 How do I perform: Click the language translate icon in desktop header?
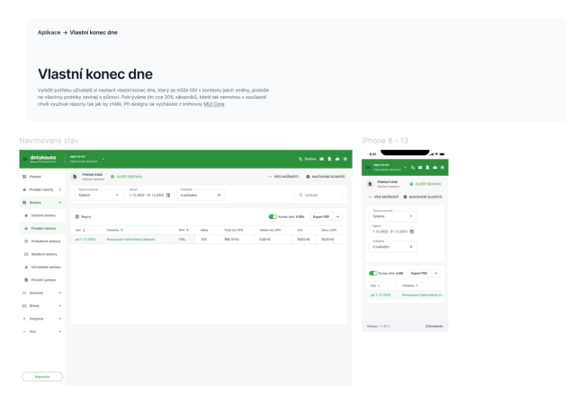[x=300, y=159]
